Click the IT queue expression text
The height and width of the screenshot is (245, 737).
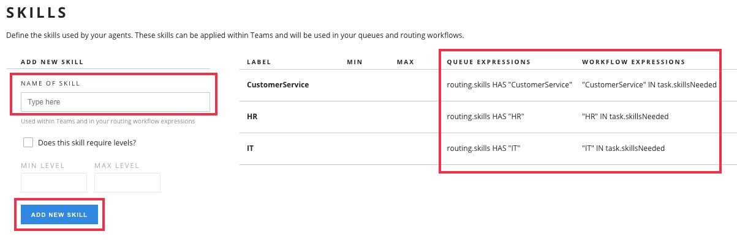484,148
